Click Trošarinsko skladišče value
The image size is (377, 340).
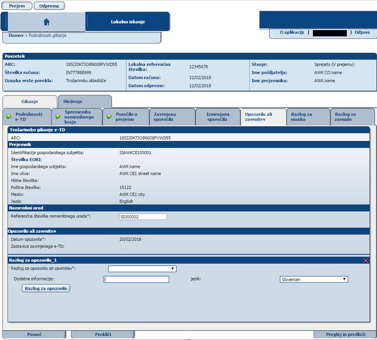[86, 81]
